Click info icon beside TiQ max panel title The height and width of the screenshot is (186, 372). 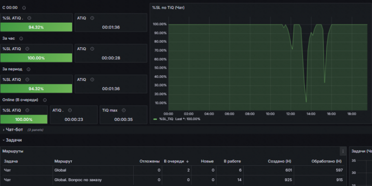(x=124, y=110)
